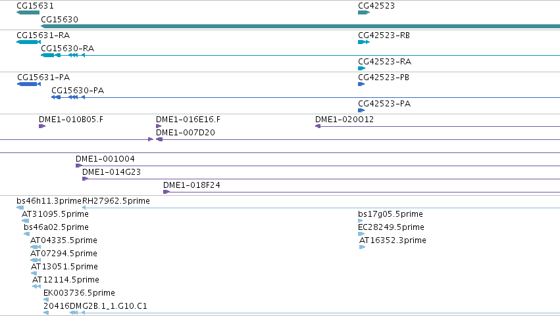Select the CG42523-RA transcript glyph

pyautogui.click(x=361, y=68)
